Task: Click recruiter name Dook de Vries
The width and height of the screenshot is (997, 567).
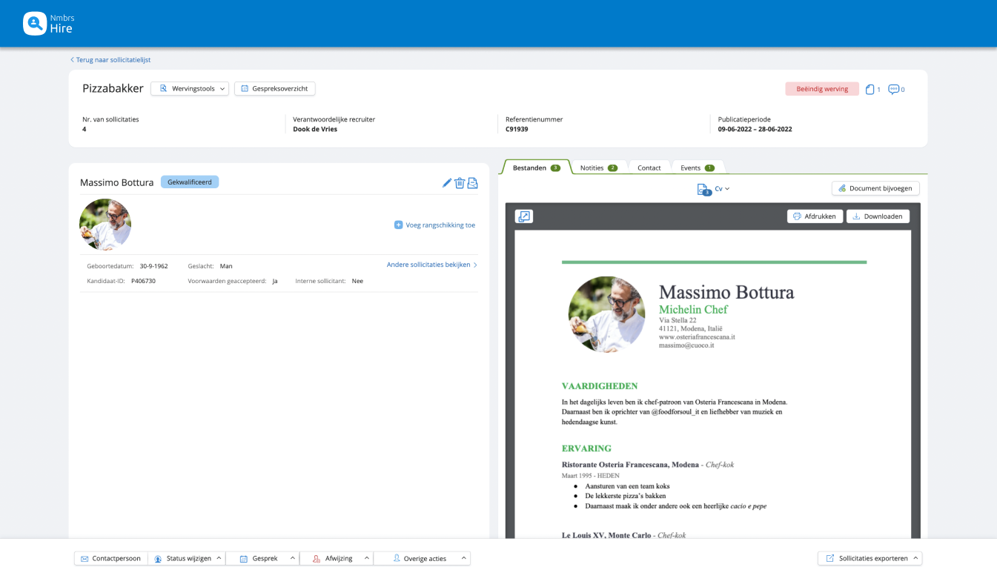Action: click(315, 129)
